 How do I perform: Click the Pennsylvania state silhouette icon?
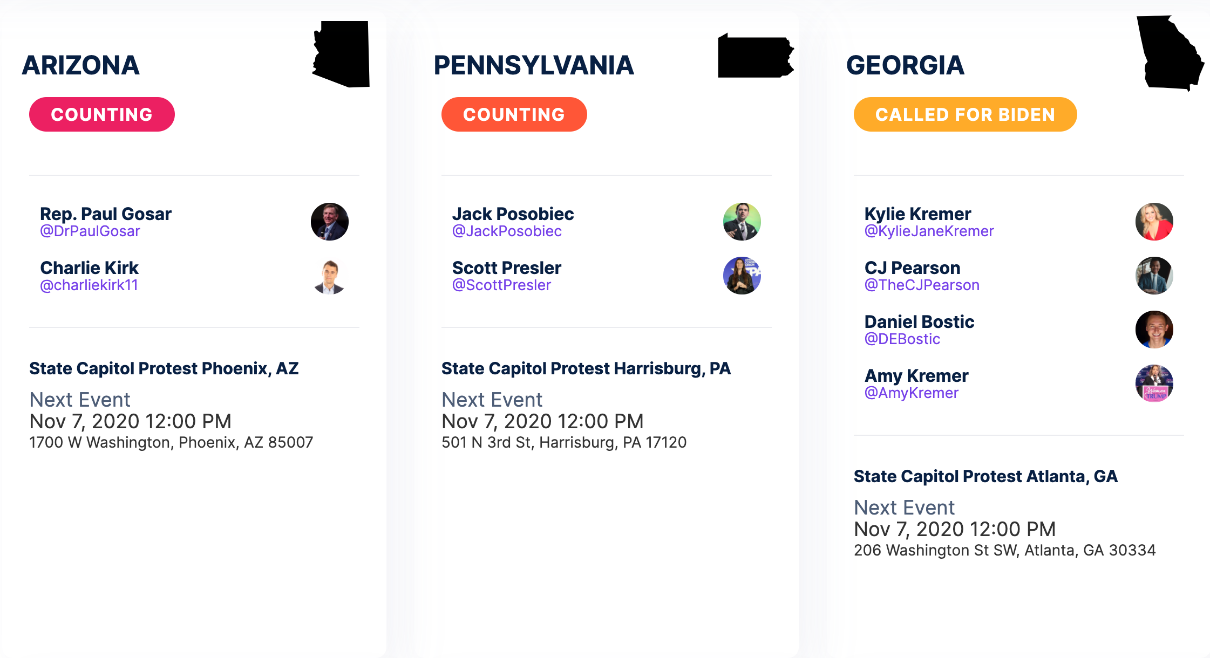(x=755, y=57)
